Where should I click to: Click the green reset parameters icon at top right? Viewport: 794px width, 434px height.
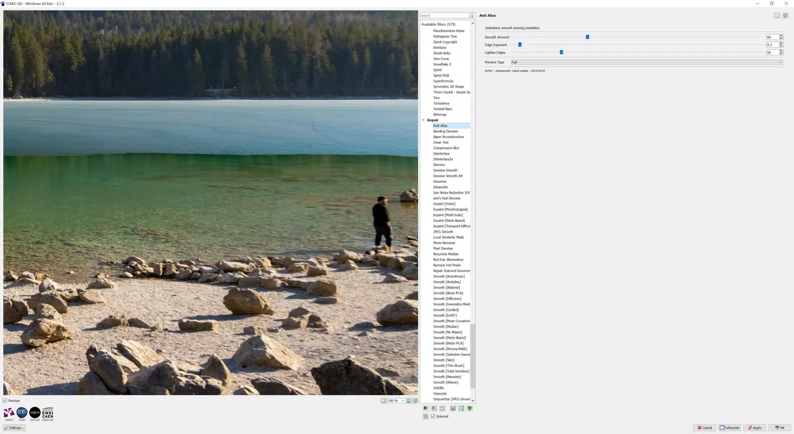pos(785,16)
